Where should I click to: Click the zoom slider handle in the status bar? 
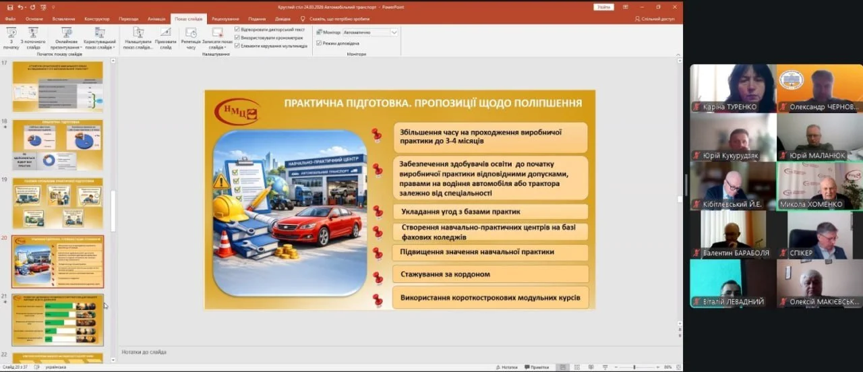tap(634, 367)
